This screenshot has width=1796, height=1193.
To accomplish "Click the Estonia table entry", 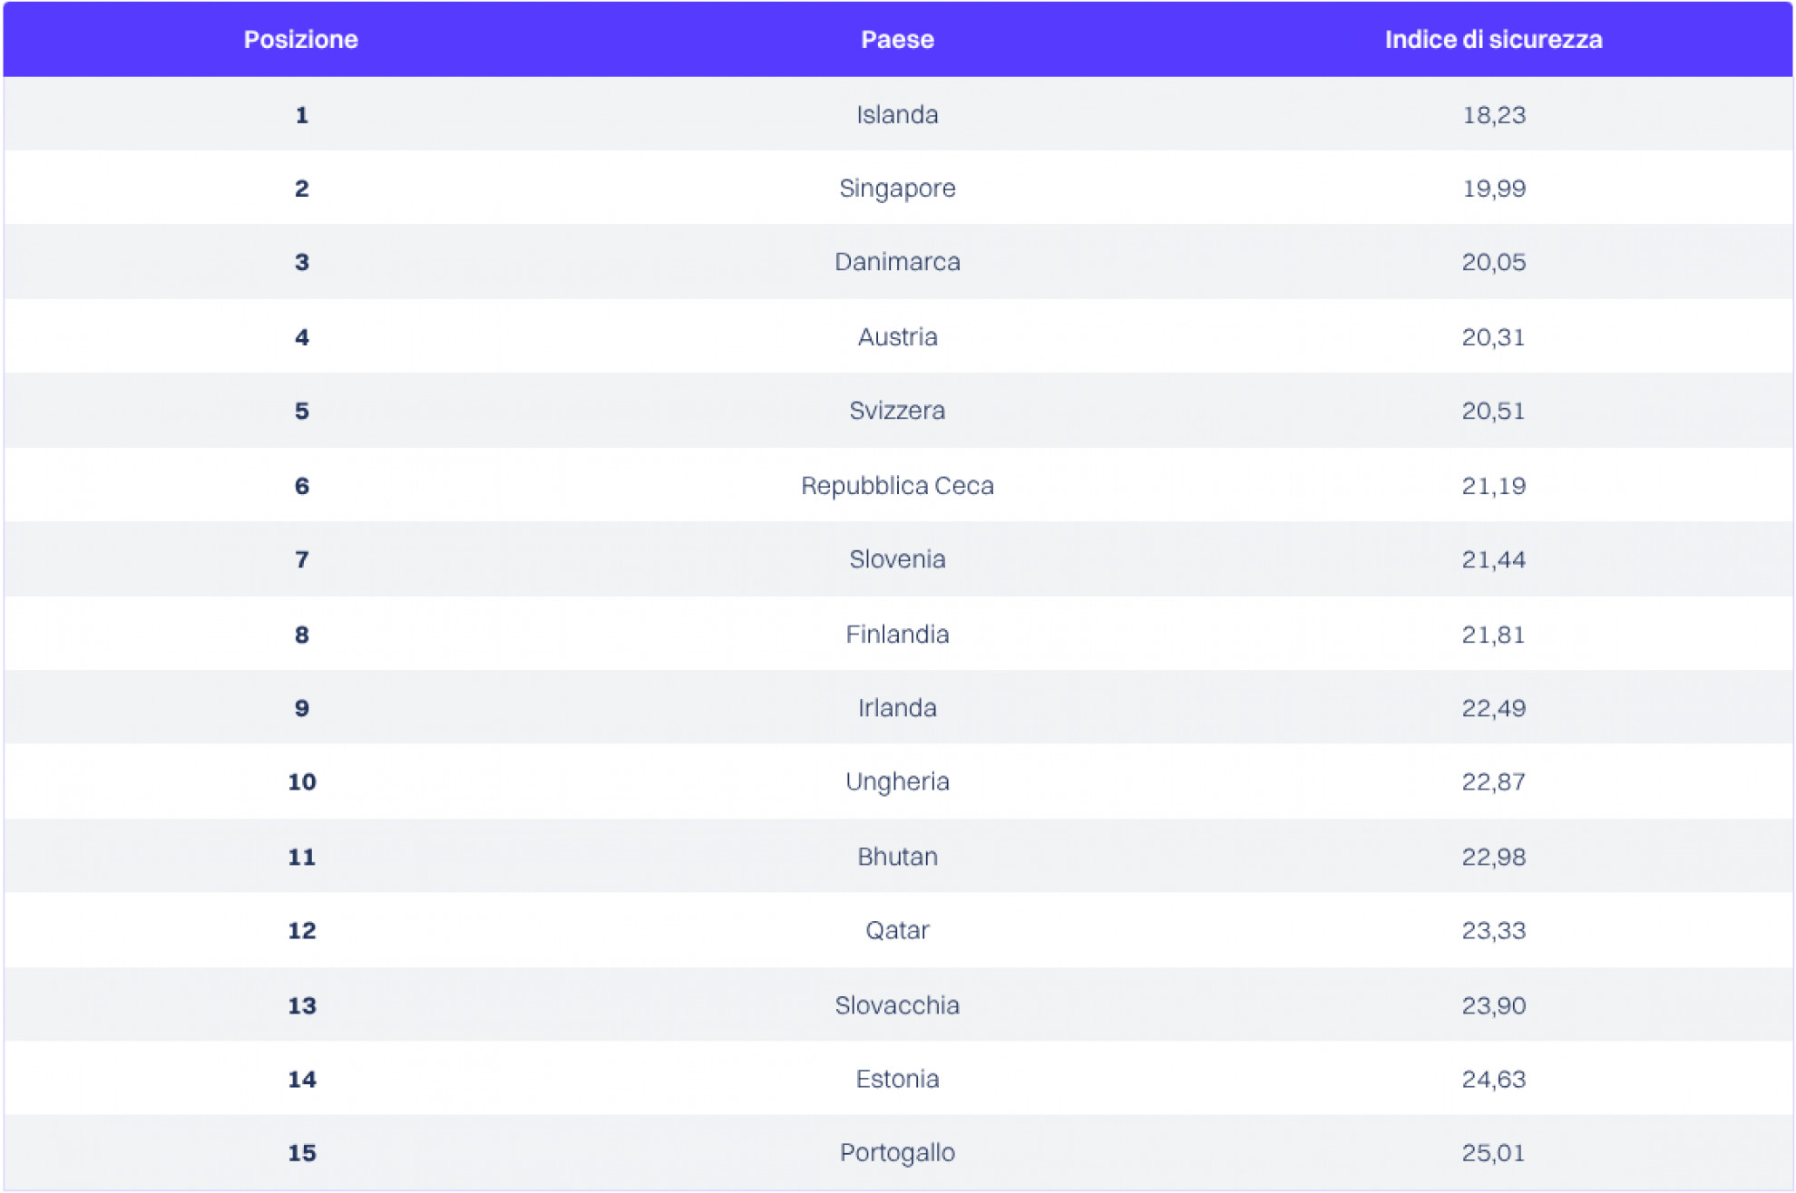I will (897, 1079).
